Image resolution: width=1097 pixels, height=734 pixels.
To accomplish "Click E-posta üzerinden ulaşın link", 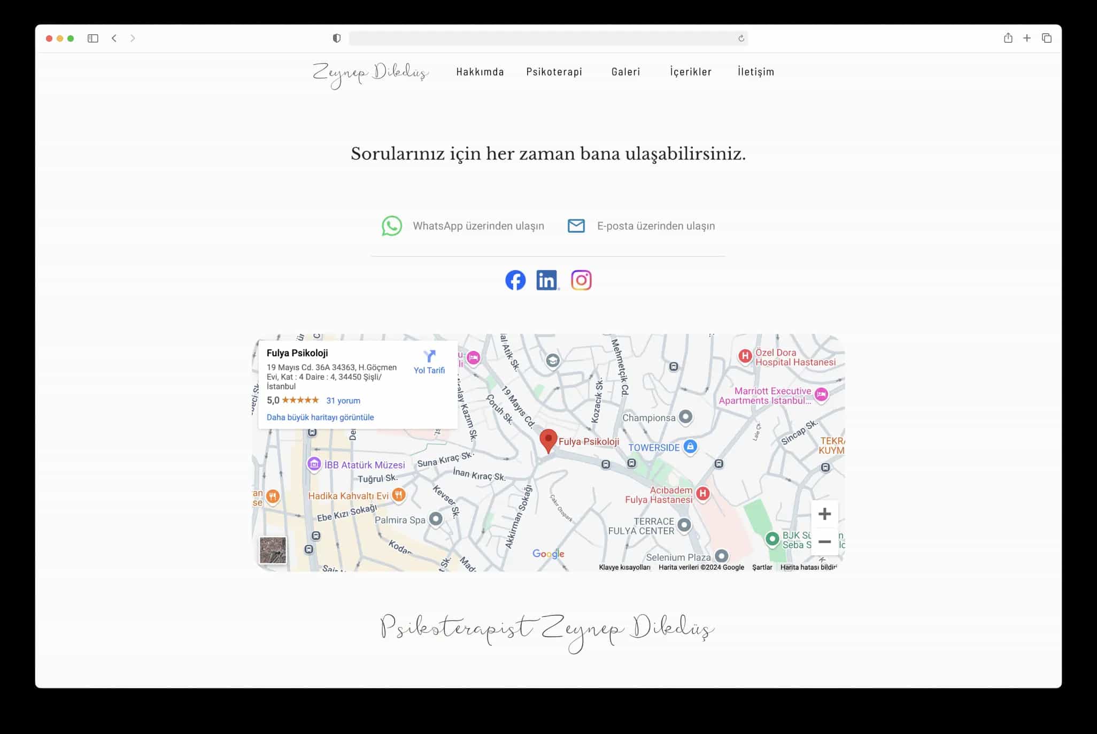I will 656,226.
